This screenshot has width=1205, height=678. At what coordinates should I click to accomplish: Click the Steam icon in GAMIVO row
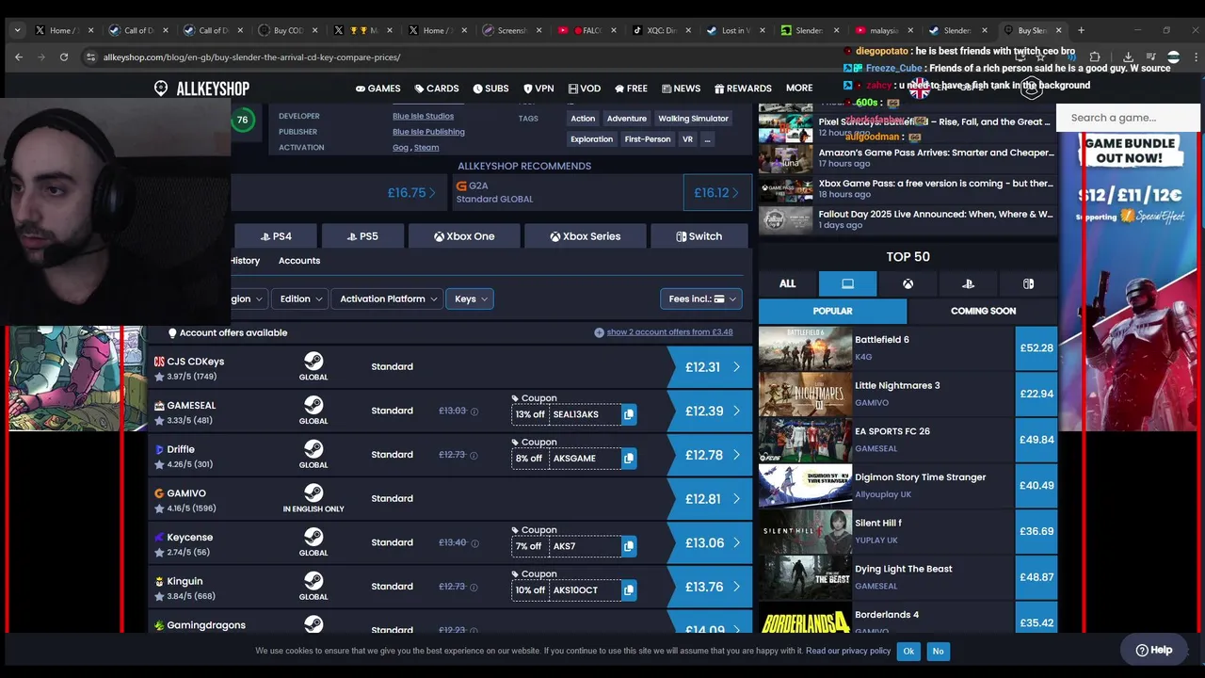(313, 492)
